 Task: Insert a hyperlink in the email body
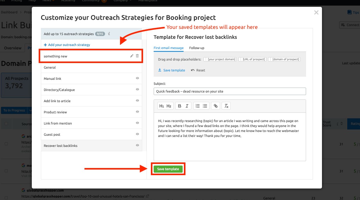coord(216,106)
